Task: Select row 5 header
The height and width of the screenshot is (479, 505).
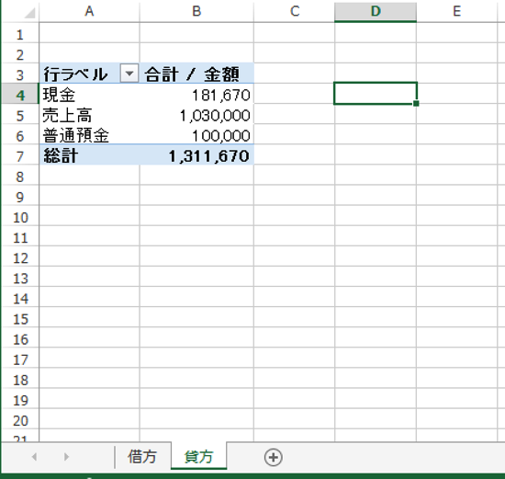Action: 20,115
